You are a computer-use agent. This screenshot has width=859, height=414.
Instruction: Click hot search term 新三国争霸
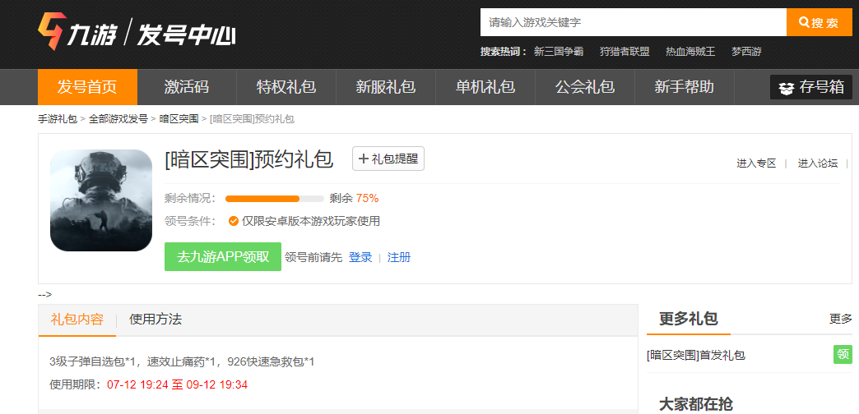559,51
